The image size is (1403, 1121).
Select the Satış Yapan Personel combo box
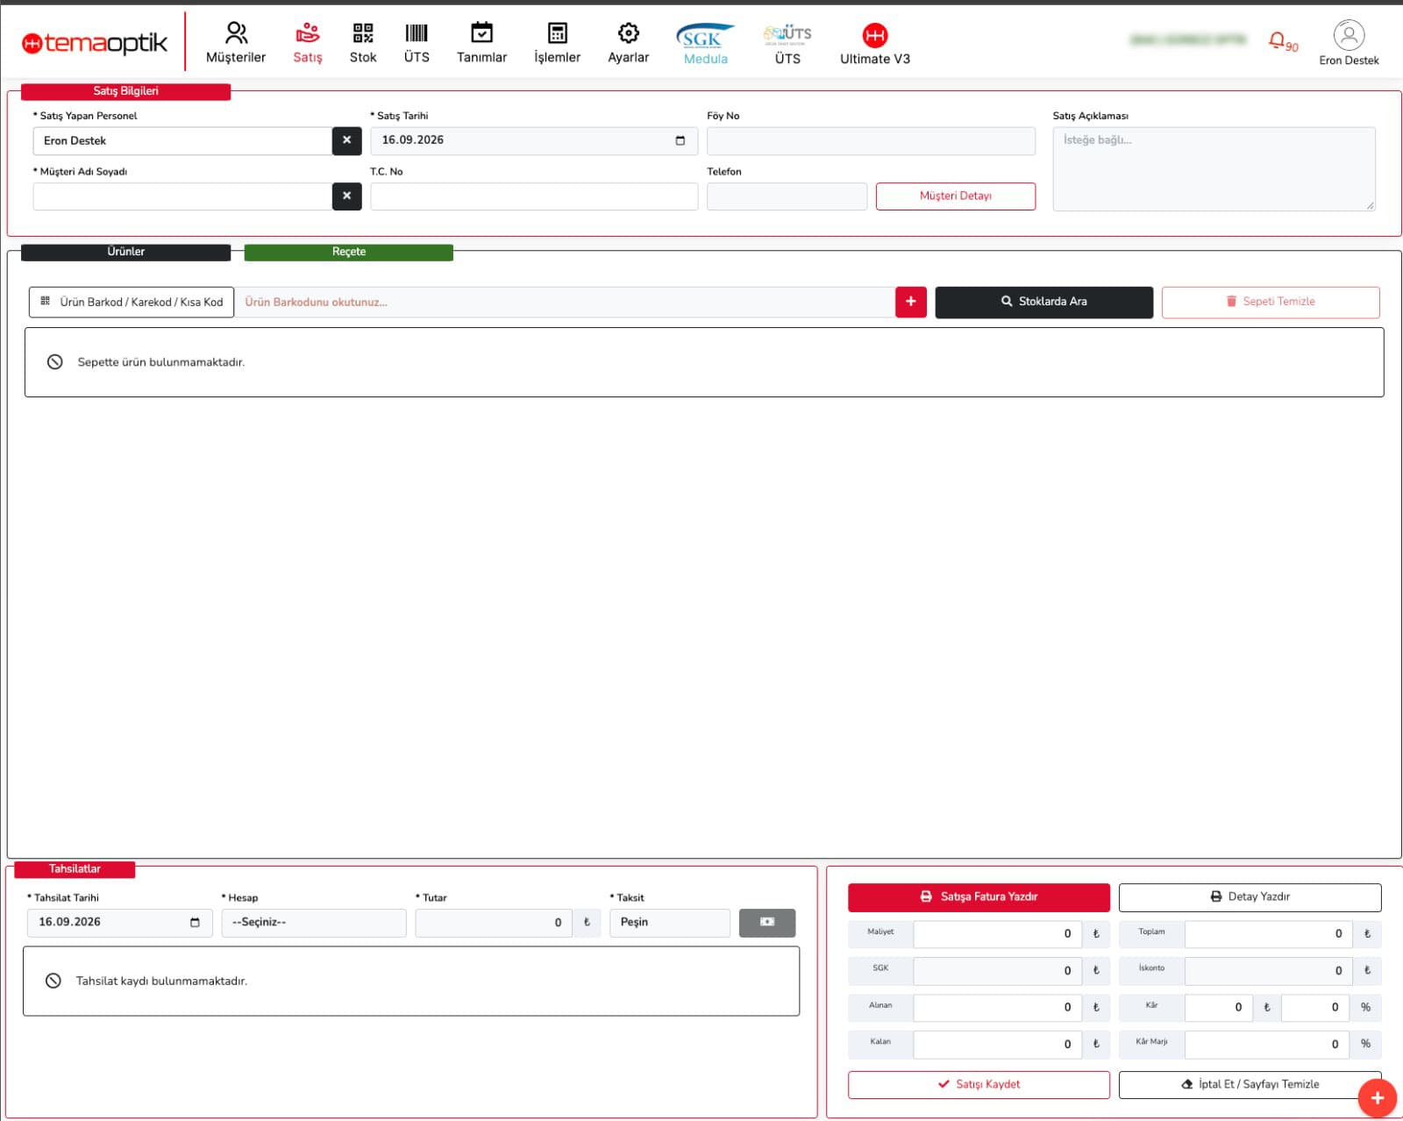(x=182, y=141)
